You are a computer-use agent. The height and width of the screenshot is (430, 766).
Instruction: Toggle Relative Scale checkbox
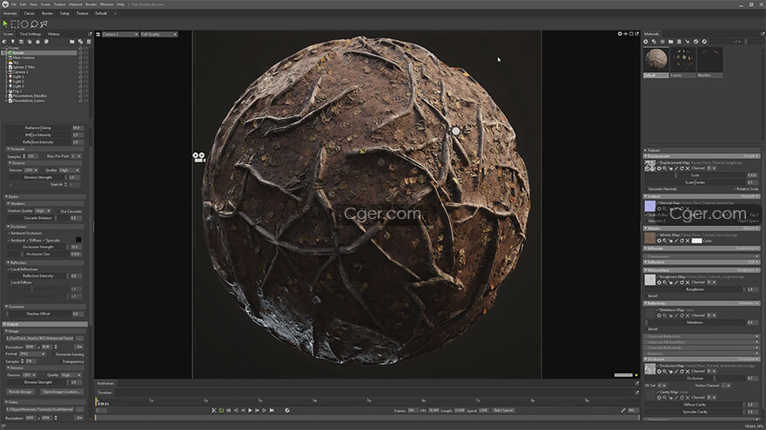[735, 189]
